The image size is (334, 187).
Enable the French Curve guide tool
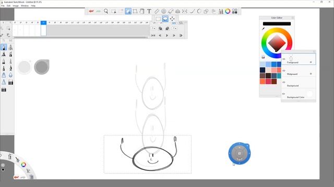click(171, 11)
